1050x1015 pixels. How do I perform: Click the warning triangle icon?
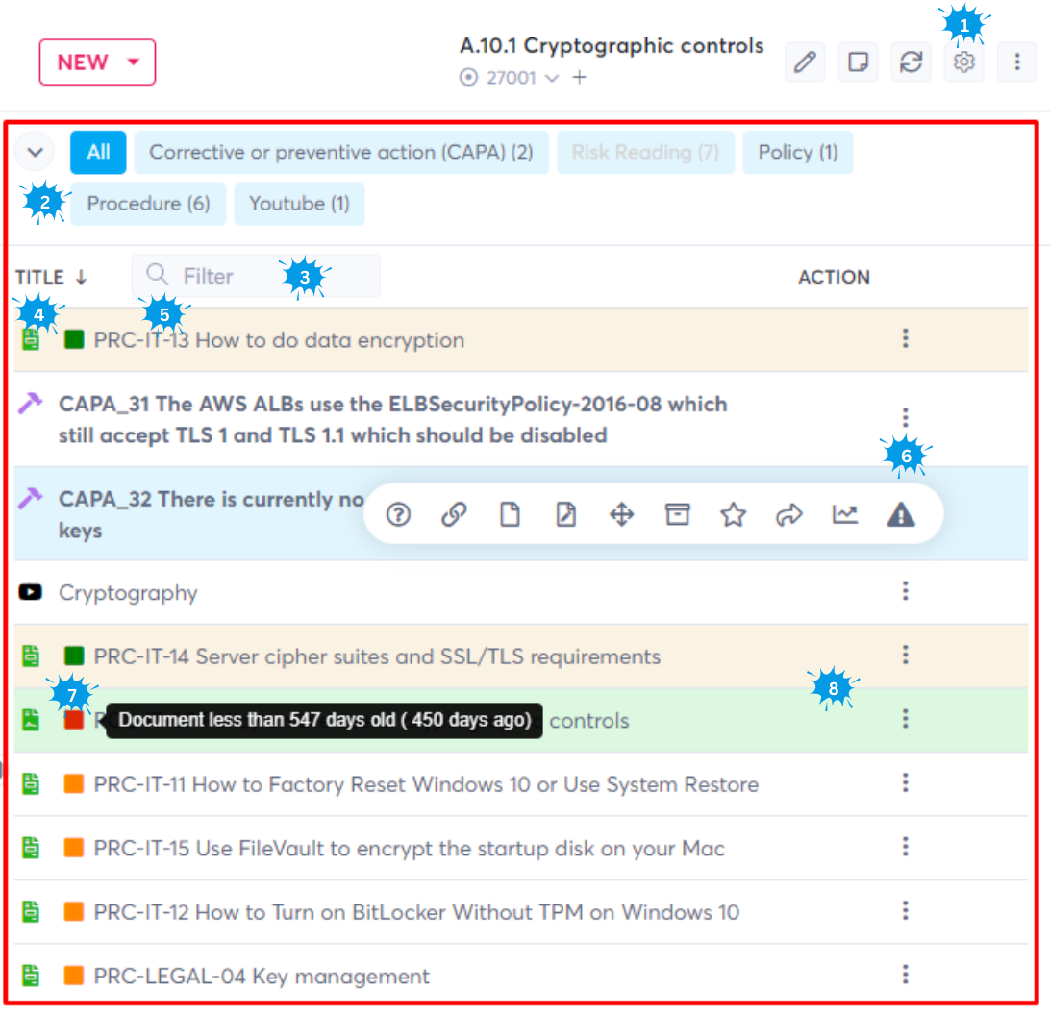900,515
